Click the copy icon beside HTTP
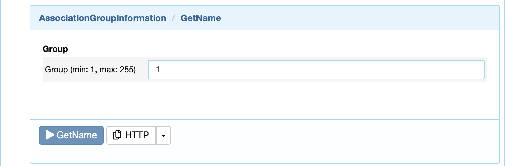505x166 pixels. click(118, 135)
